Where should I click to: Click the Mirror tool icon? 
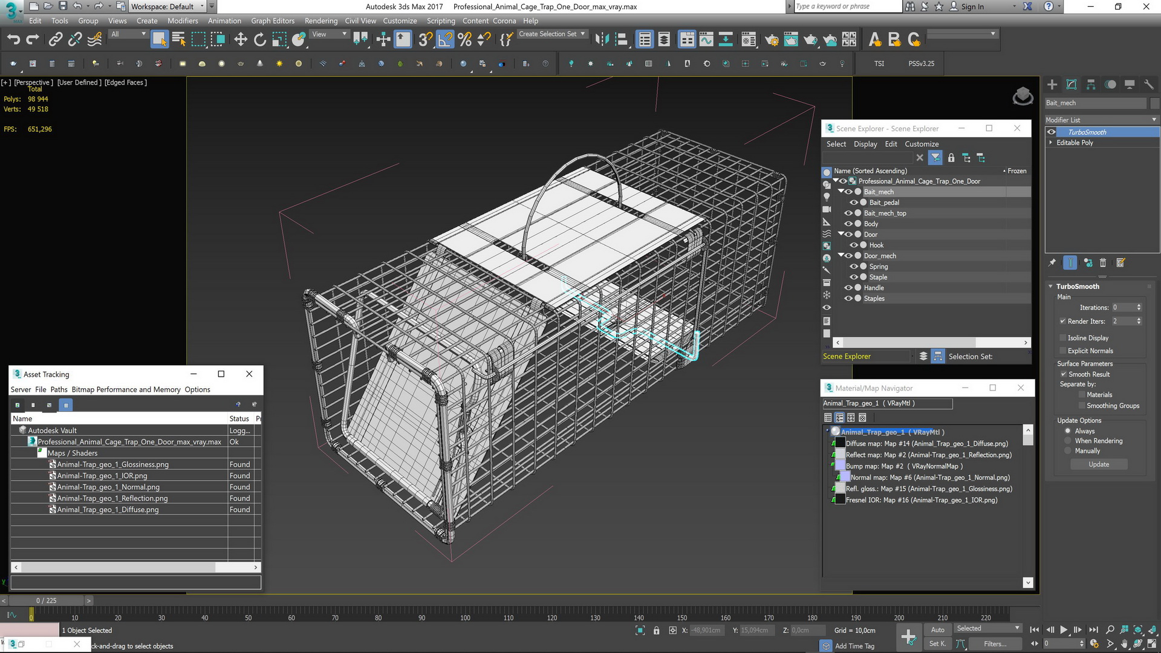602,40
